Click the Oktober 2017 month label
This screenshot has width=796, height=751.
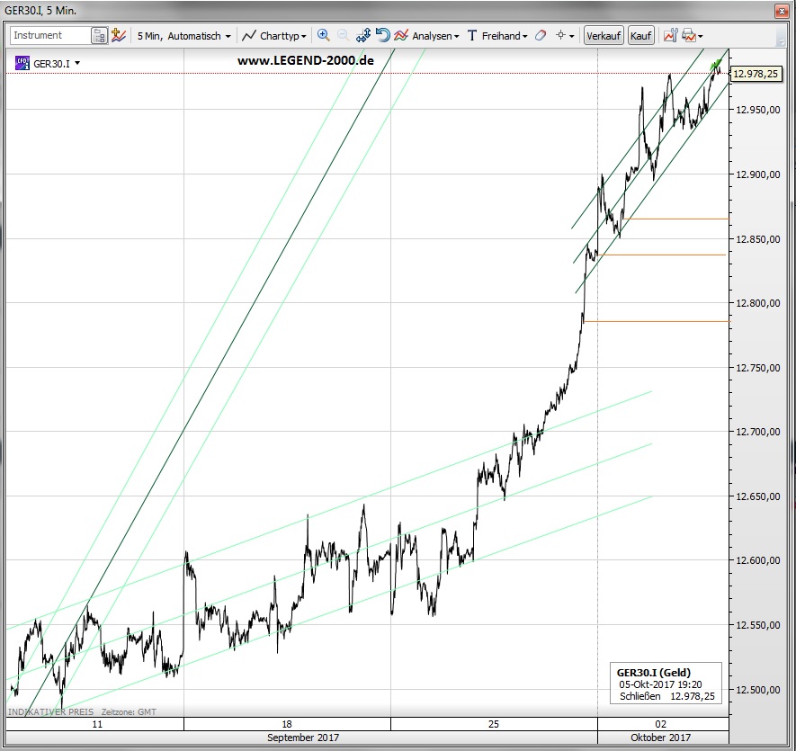tap(660, 738)
